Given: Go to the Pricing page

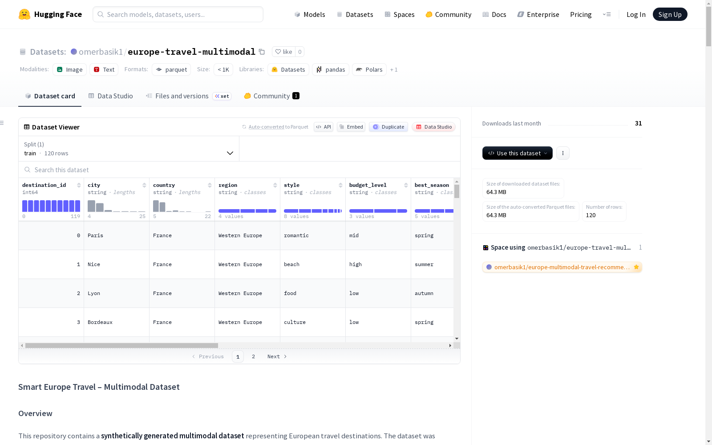Looking at the screenshot, I should [581, 14].
